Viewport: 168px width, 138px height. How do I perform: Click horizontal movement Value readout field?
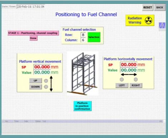pos(129,70)
